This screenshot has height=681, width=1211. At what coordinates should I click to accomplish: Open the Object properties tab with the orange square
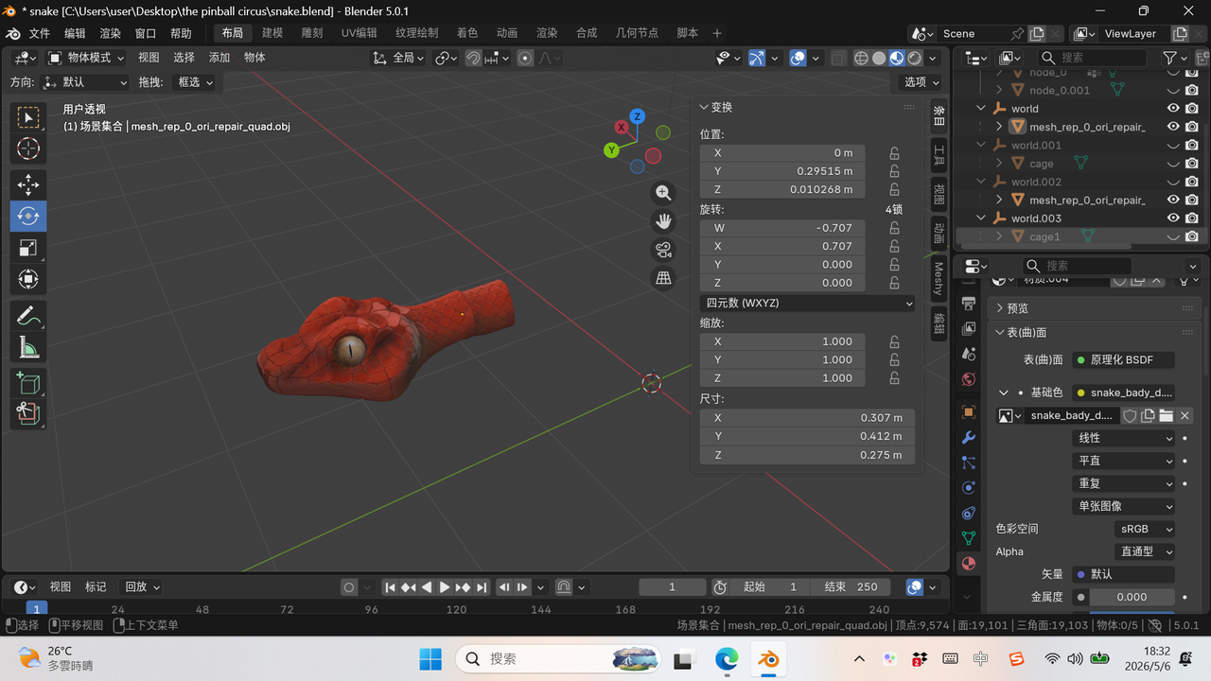click(968, 412)
